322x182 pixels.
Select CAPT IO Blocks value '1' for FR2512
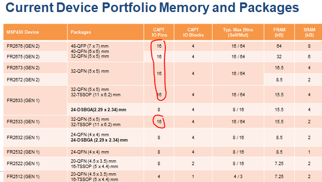tap(193, 177)
